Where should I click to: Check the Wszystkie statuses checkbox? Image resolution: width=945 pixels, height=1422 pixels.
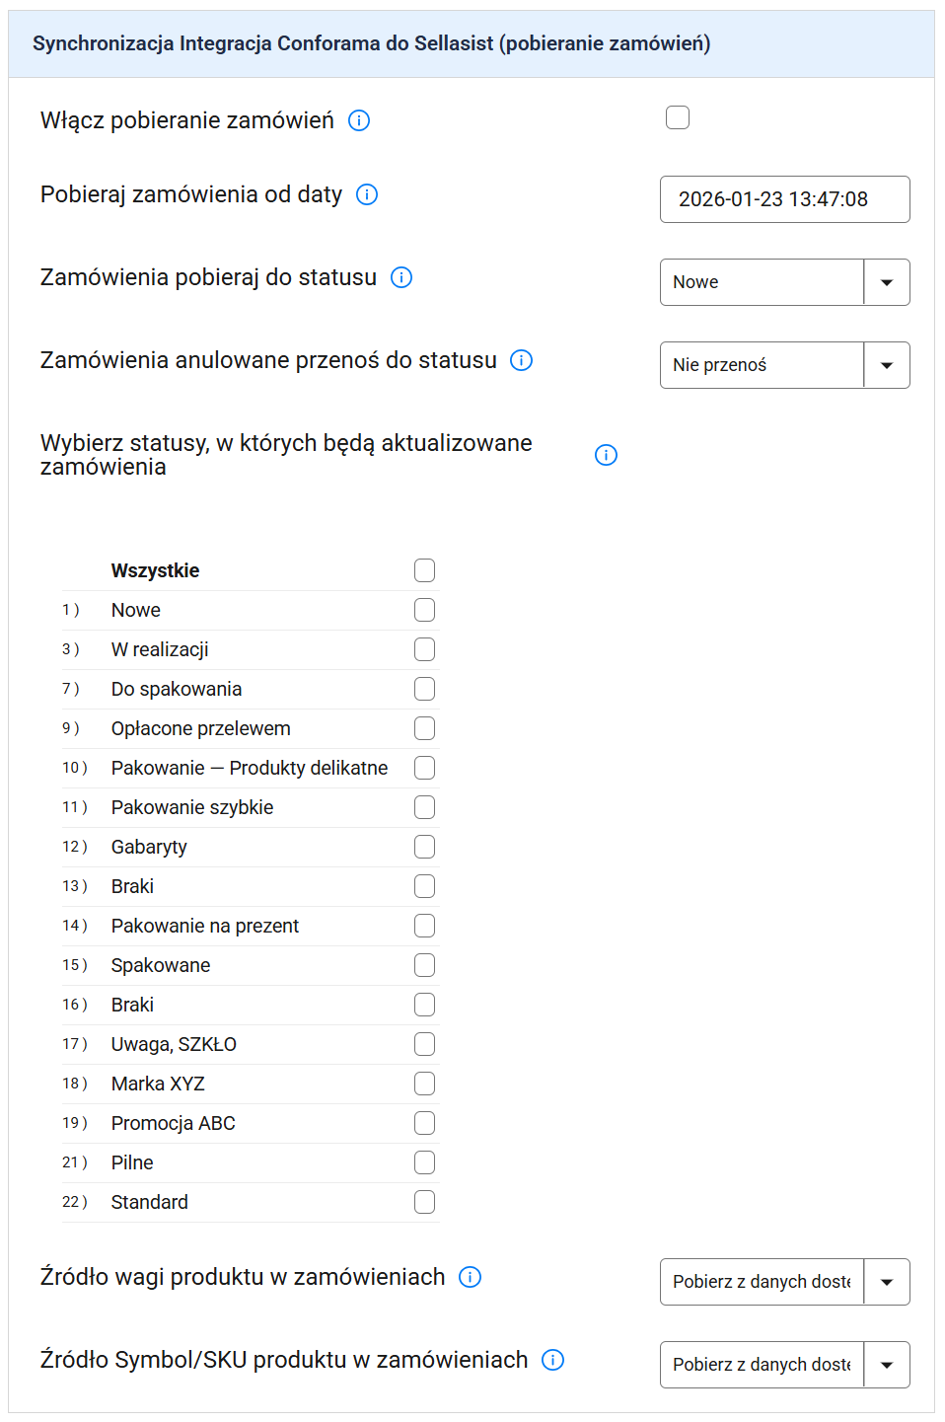tap(425, 570)
